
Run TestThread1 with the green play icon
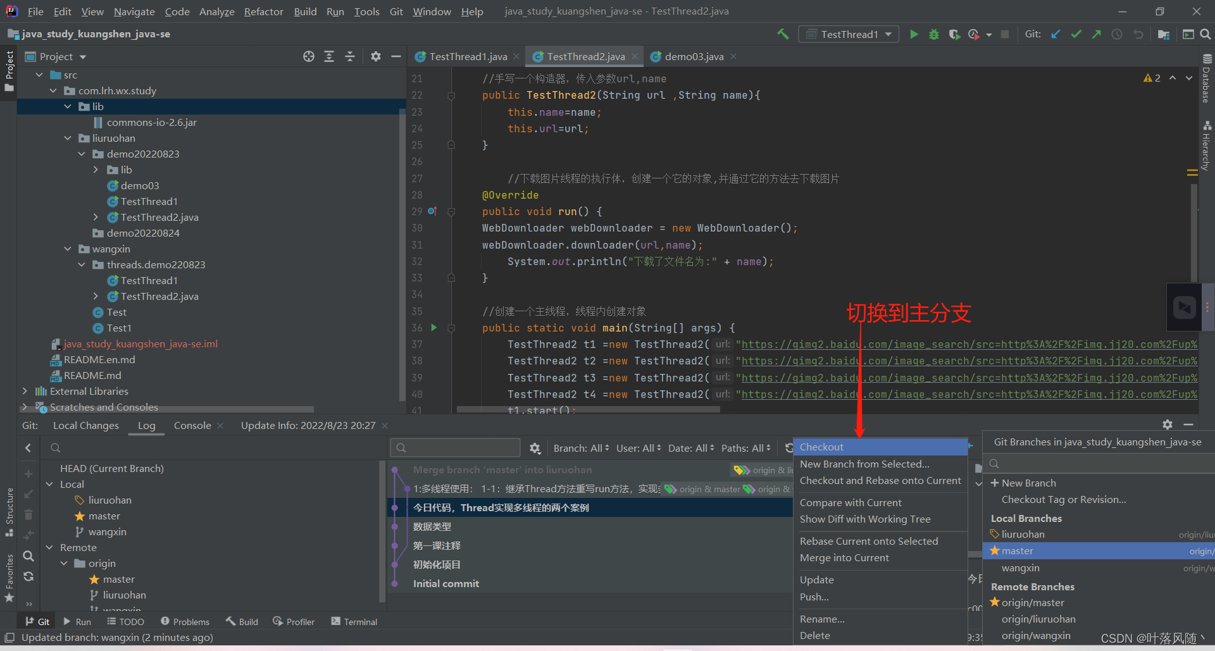click(x=914, y=34)
